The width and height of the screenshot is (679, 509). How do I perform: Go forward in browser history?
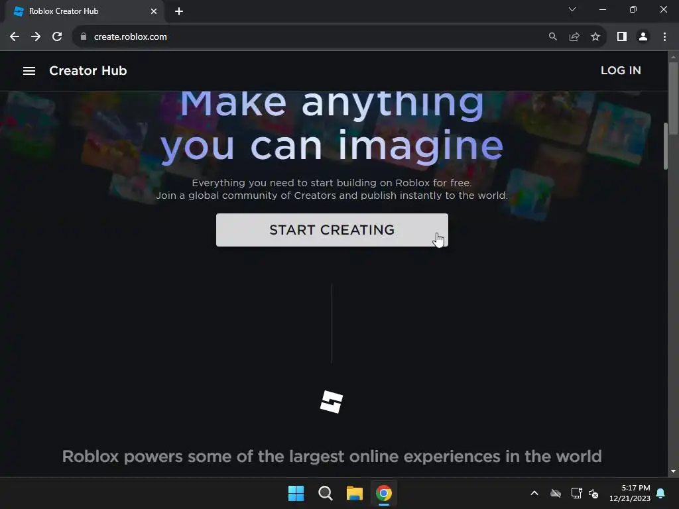point(36,37)
